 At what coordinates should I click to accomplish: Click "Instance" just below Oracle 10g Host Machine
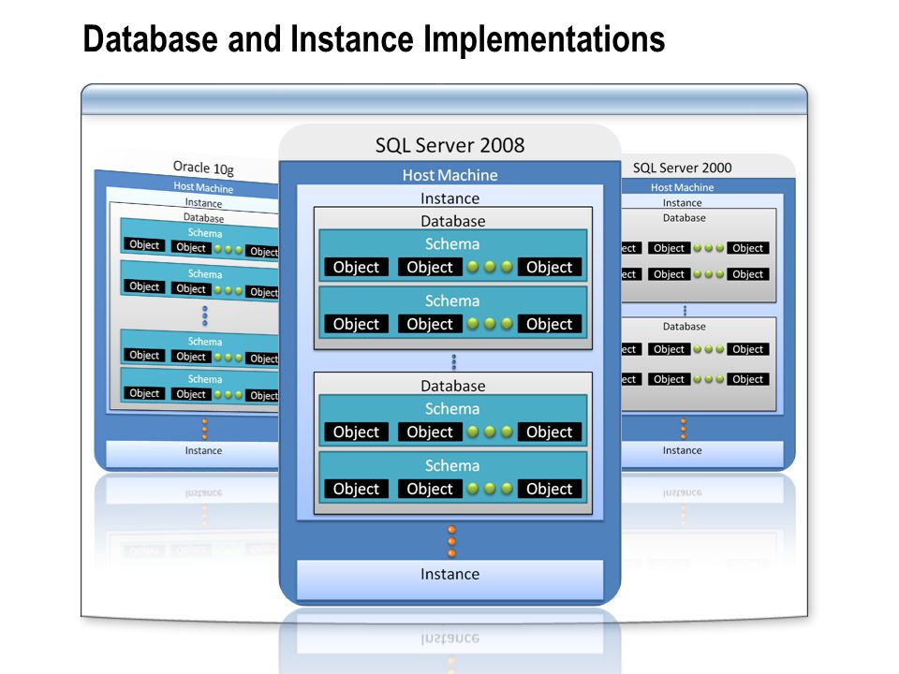[203, 203]
